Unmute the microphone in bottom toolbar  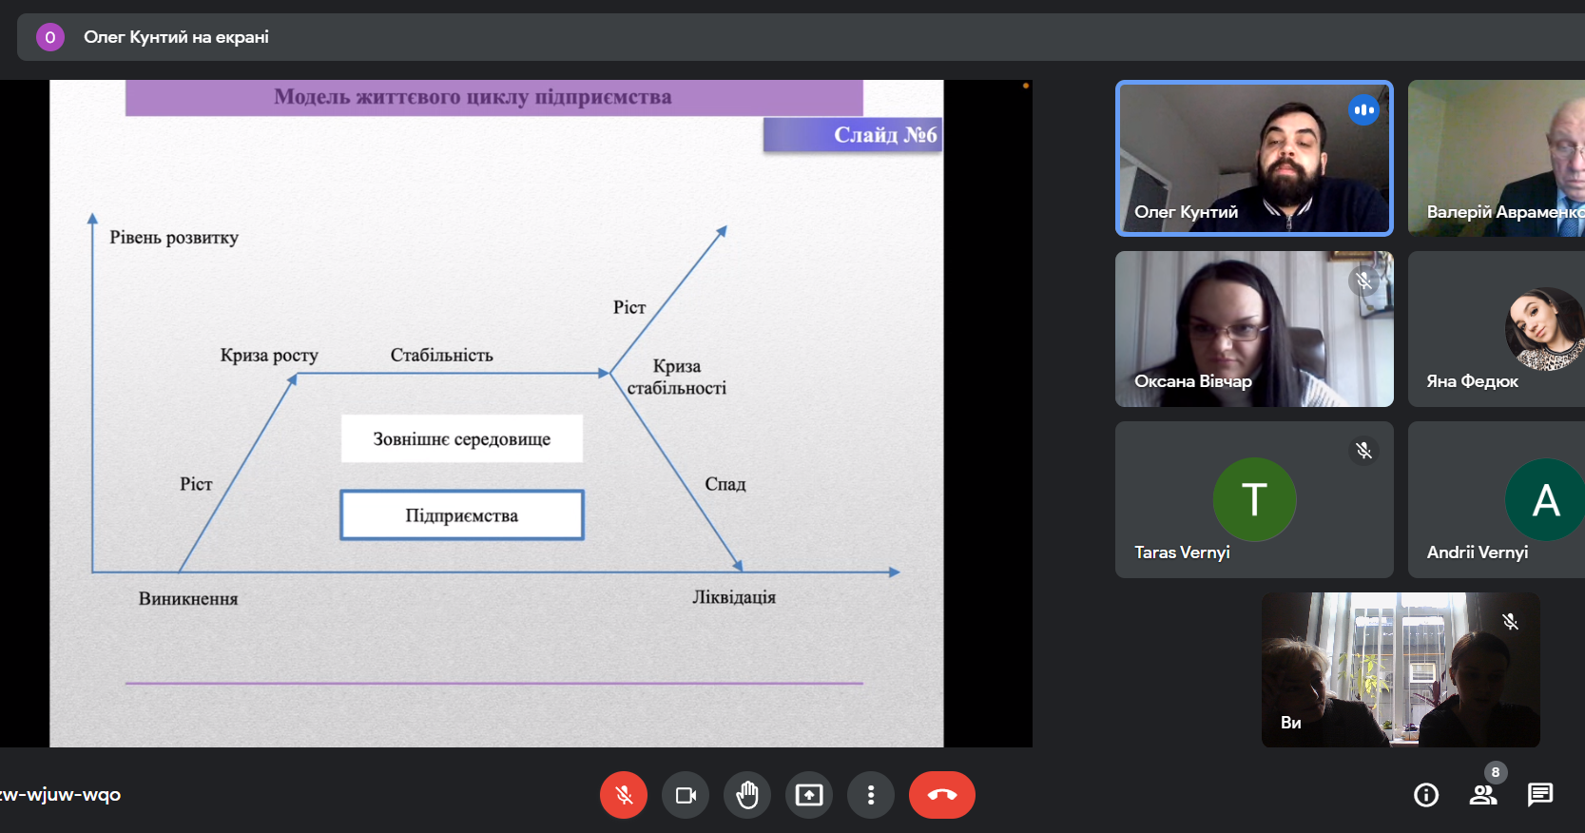[624, 795]
